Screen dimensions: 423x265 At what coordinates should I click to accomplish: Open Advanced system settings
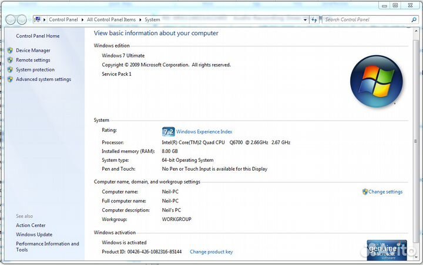coord(43,79)
